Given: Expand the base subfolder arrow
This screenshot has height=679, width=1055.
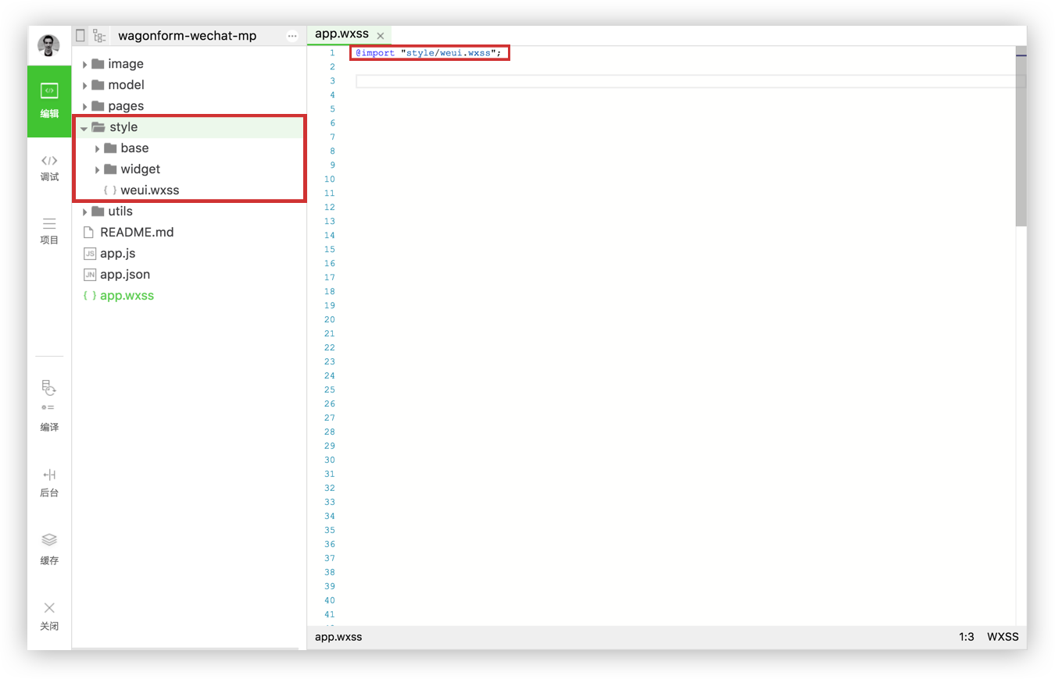Looking at the screenshot, I should 98,148.
